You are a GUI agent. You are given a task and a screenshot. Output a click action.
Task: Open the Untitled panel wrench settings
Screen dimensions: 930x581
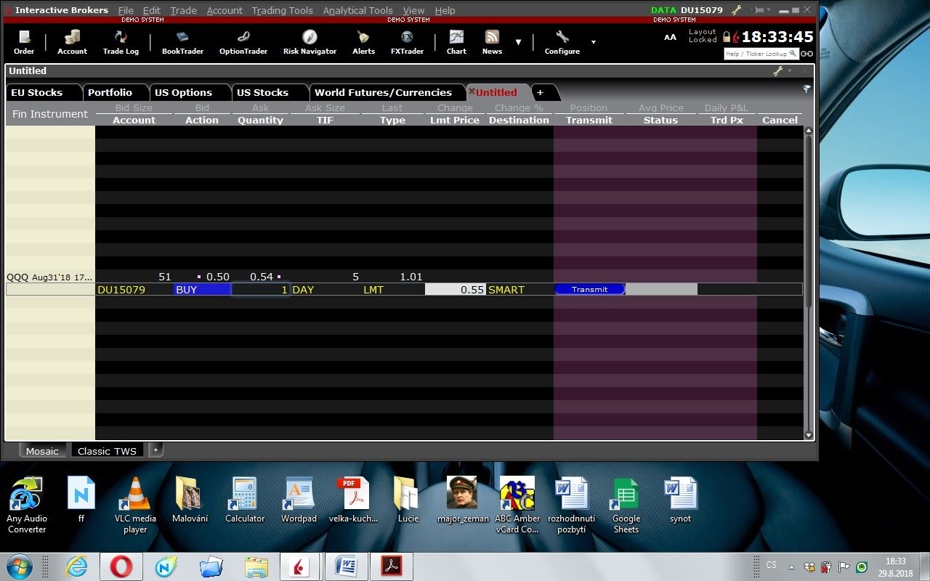coord(778,71)
